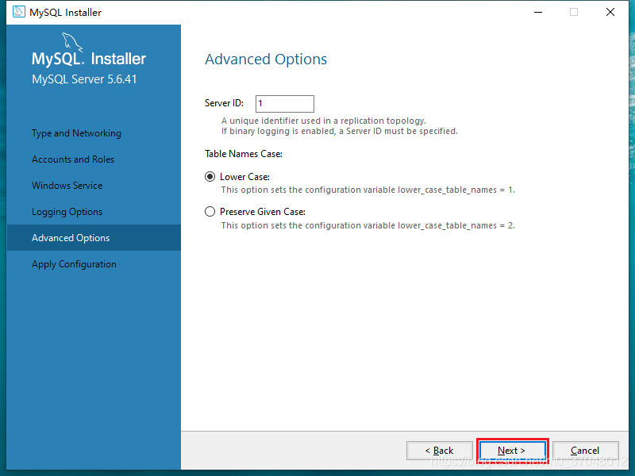This screenshot has width=635, height=476.
Task: Click the replication topology description text
Action: coord(324,121)
